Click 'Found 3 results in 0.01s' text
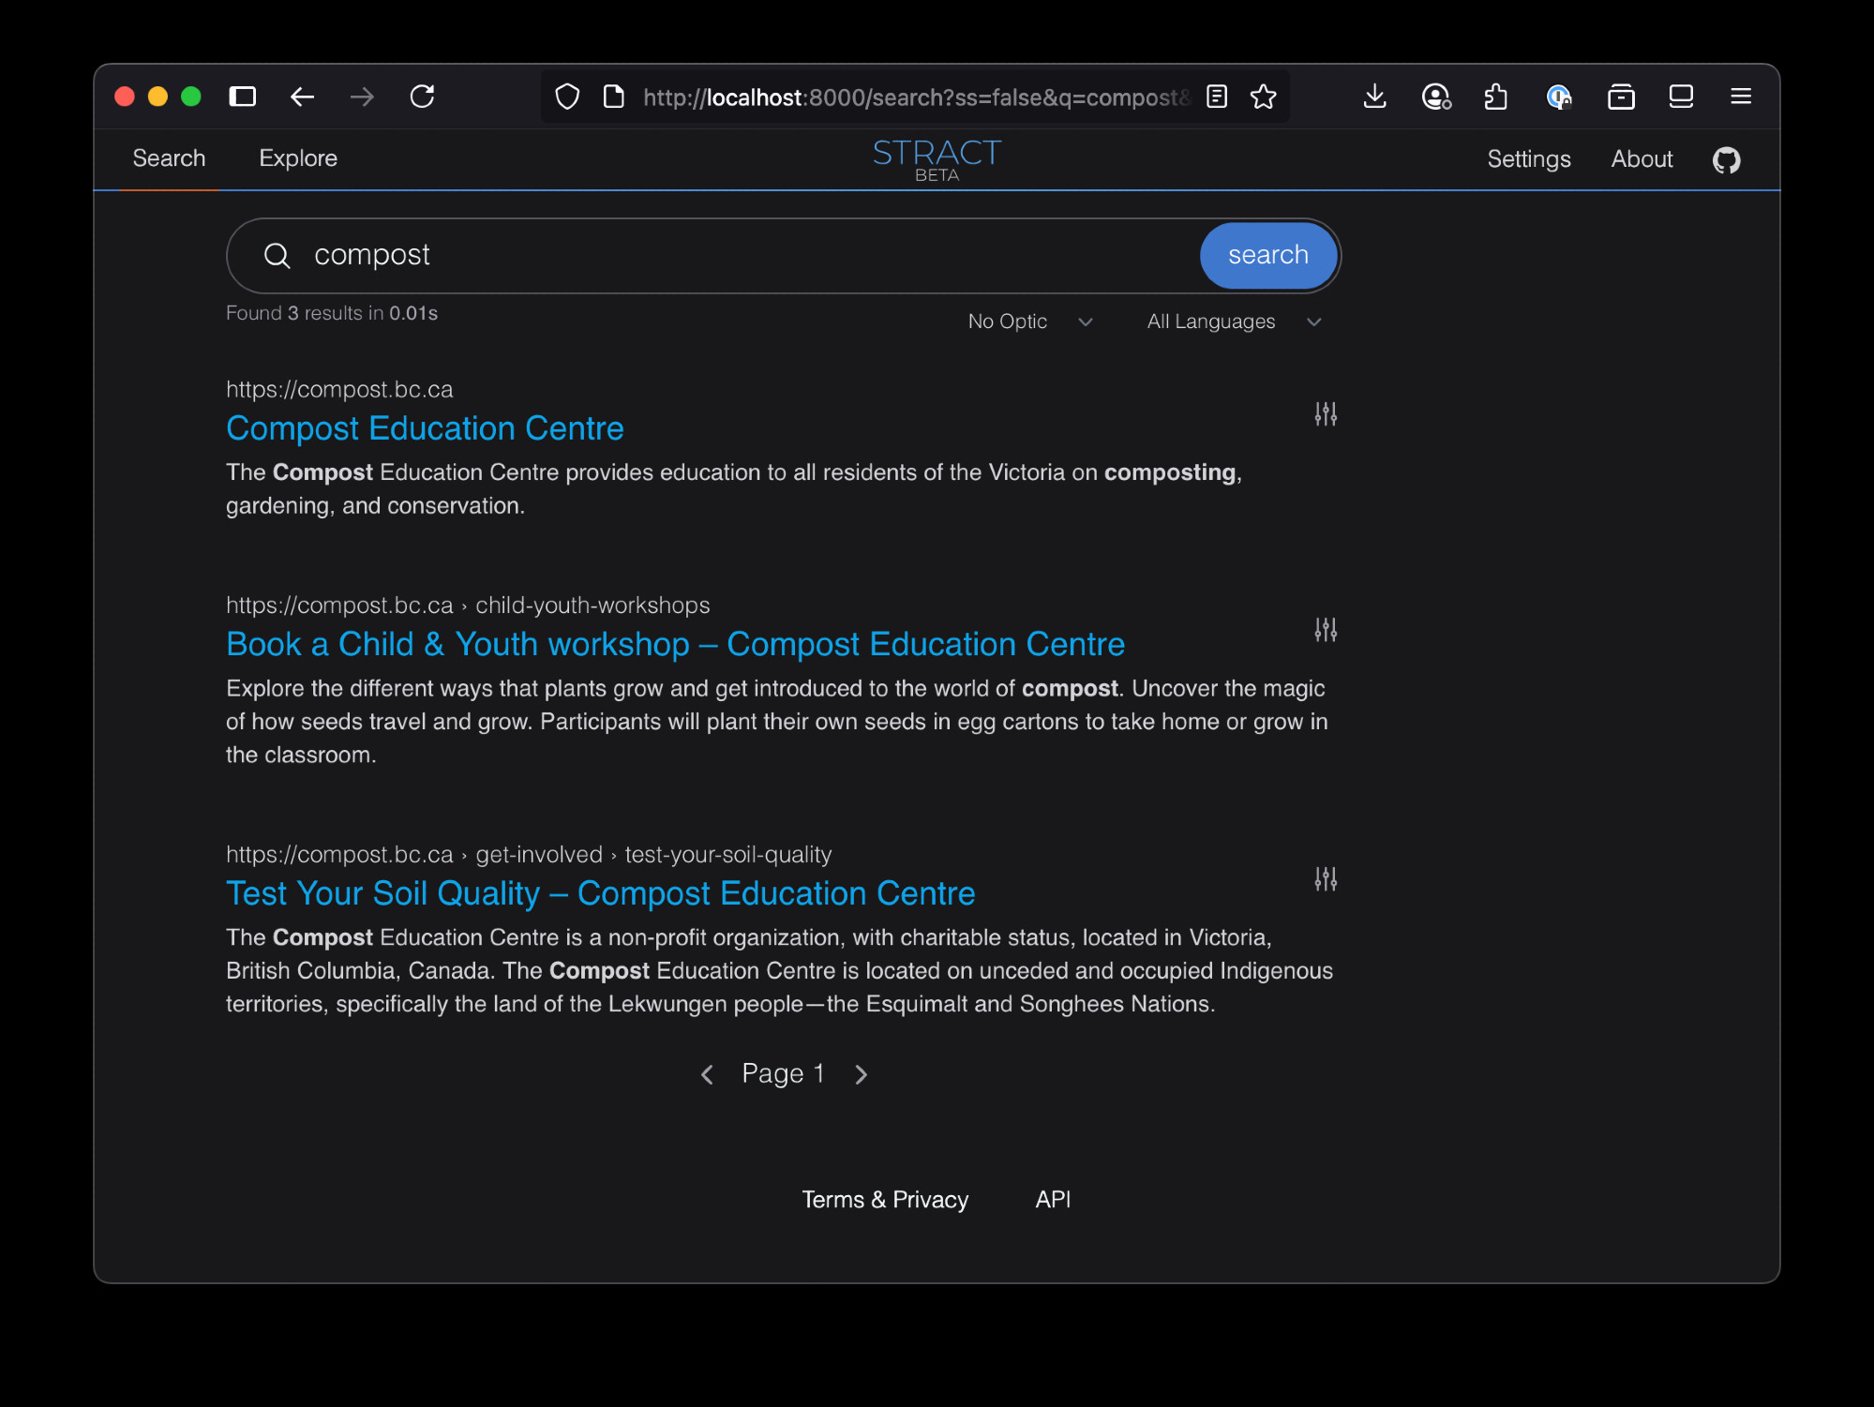Viewport: 1874px width, 1407px height. coord(332,313)
